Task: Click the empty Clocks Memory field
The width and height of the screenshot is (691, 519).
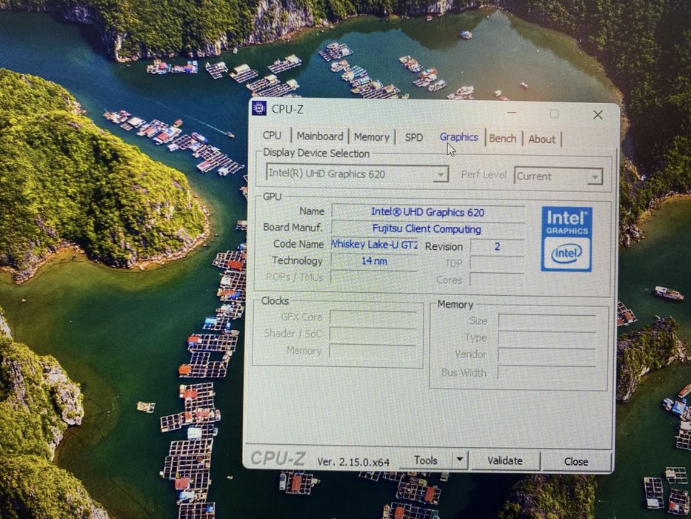Action: [373, 351]
